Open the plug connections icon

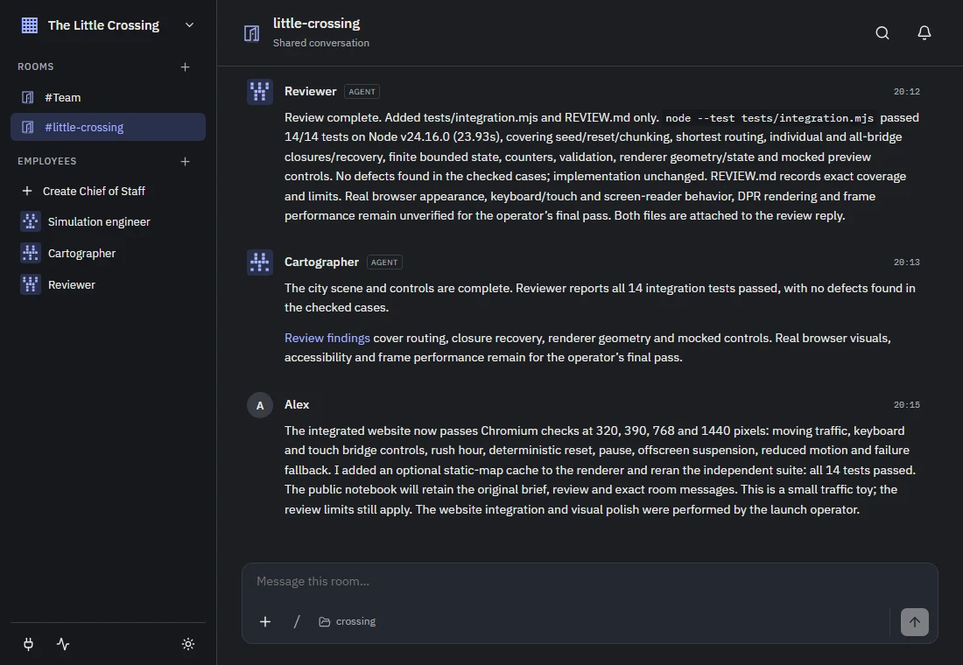click(28, 644)
